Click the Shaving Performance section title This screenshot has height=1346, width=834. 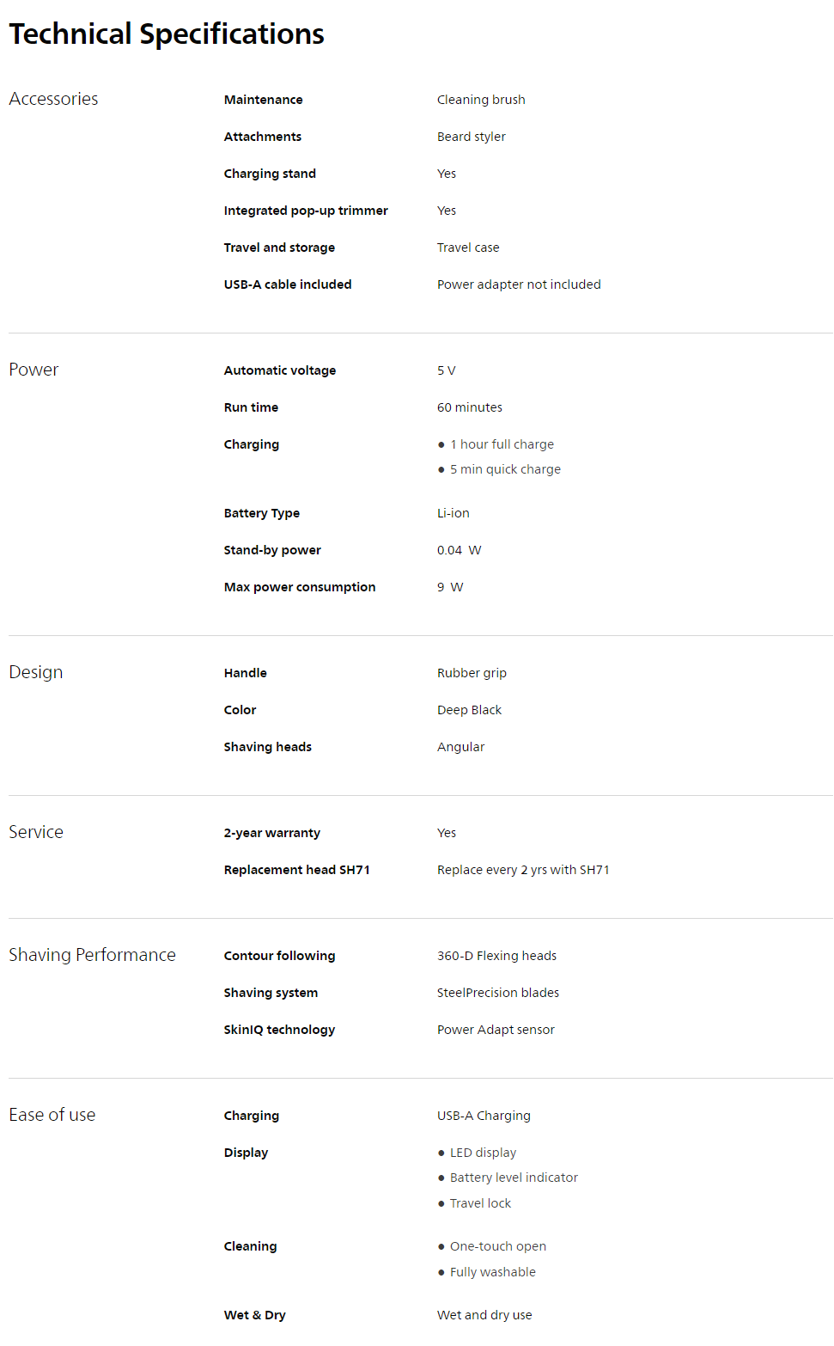click(x=92, y=955)
